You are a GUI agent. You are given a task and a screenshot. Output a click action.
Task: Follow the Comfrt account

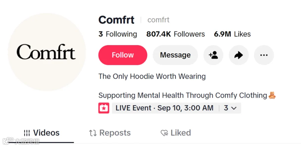123,55
